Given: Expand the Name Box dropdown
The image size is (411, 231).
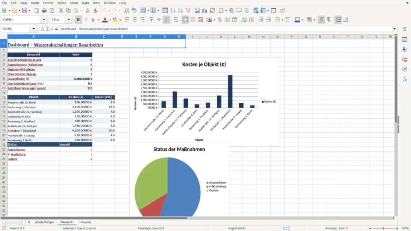Looking at the screenshot, I should (34, 29).
